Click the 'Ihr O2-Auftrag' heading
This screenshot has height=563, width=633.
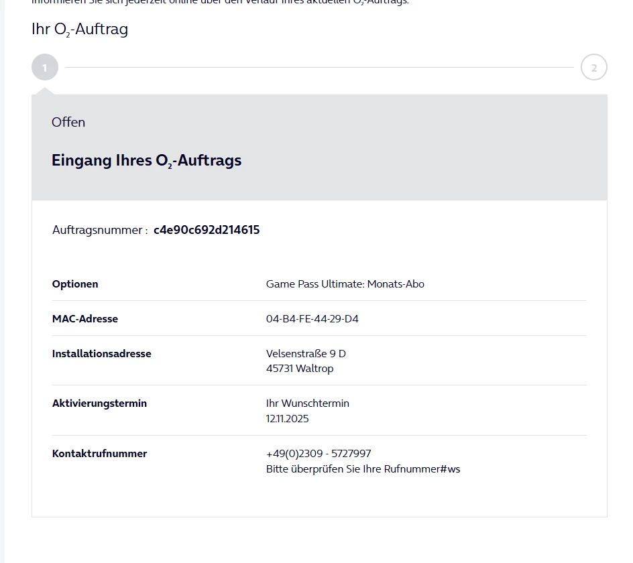point(80,29)
